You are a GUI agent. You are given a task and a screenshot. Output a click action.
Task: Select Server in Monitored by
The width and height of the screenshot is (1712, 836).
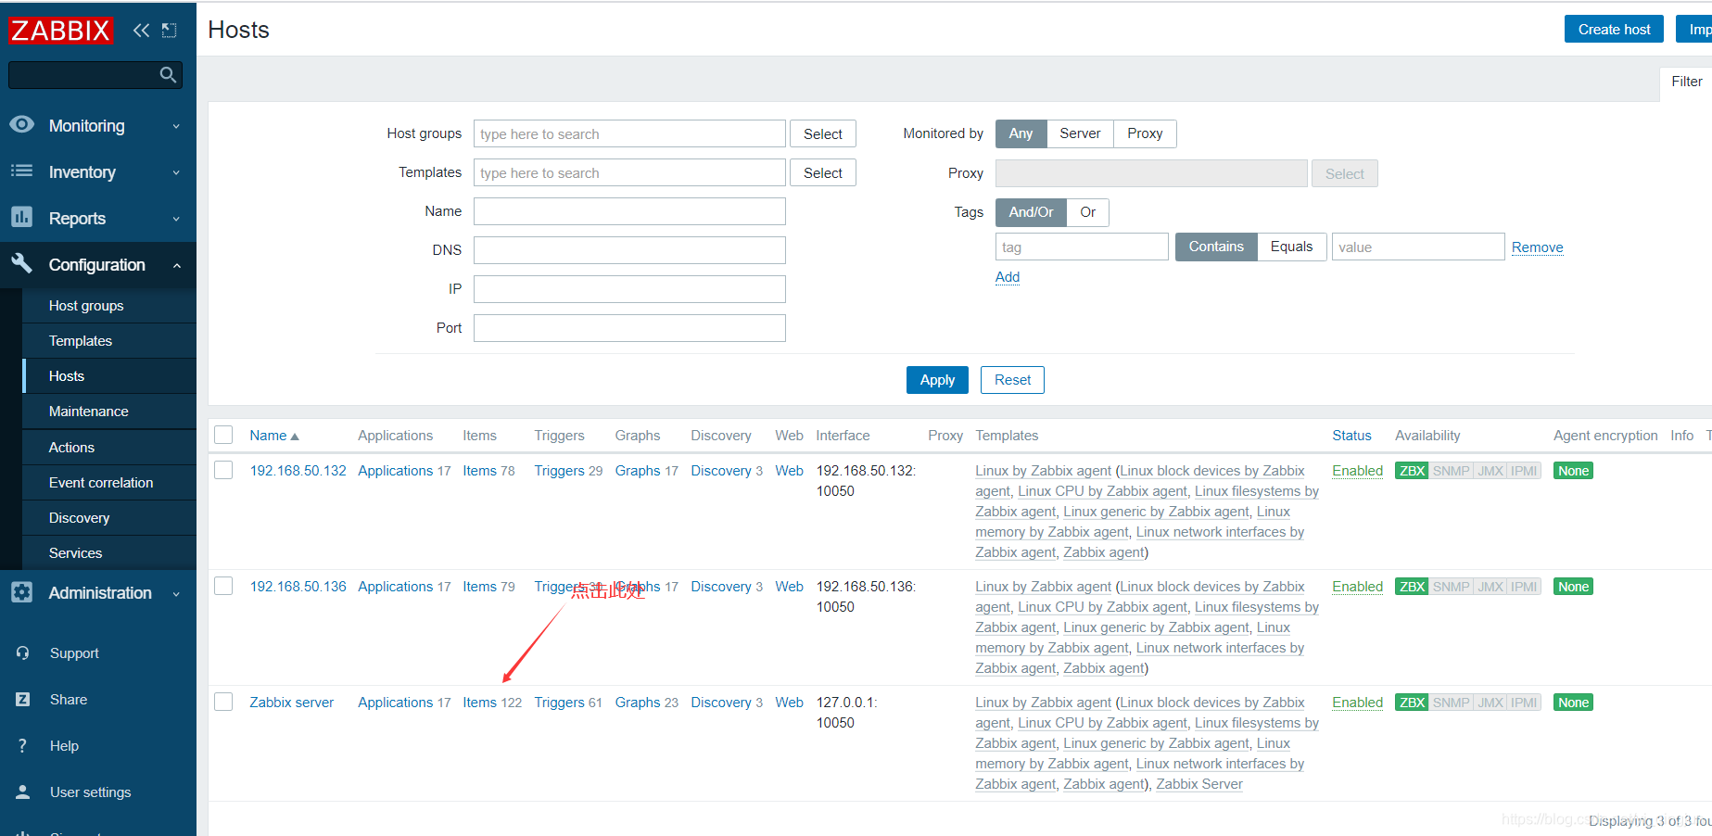pyautogui.click(x=1080, y=133)
